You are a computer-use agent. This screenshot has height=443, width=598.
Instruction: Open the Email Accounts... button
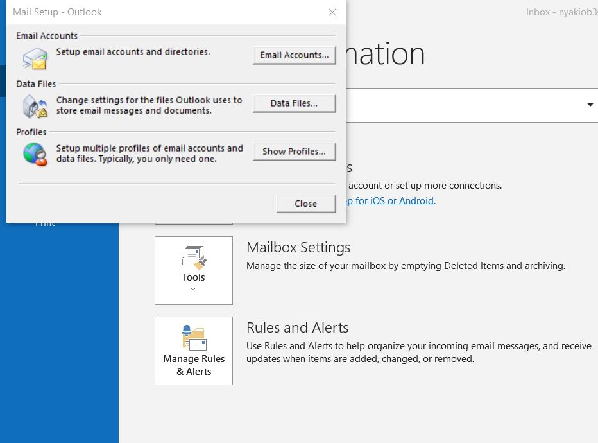pyautogui.click(x=294, y=55)
